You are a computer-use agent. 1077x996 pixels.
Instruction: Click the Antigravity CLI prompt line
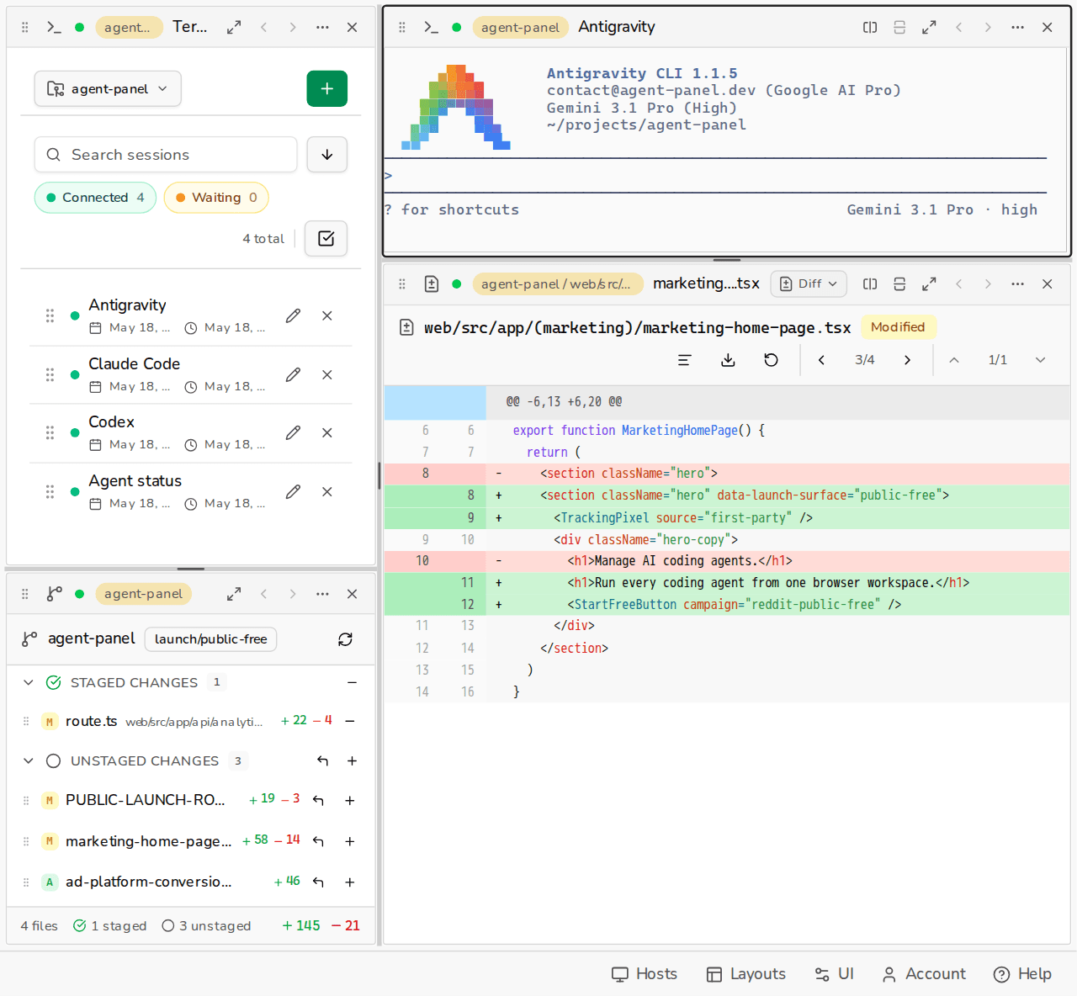pyautogui.click(x=715, y=176)
